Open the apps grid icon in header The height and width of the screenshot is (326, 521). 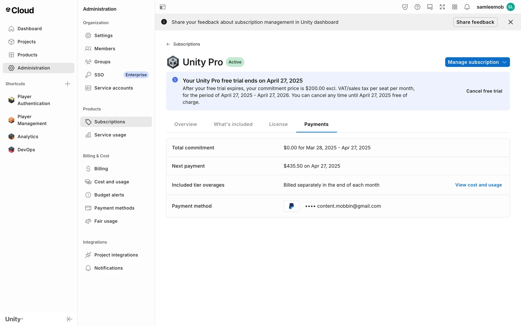click(455, 7)
